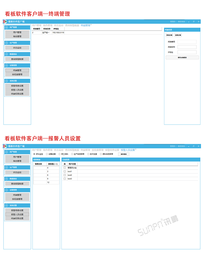Image resolution: width=204 pixels, height=259 pixels.
Task: Focus the 终端编号 input field
Action: click(x=187, y=42)
